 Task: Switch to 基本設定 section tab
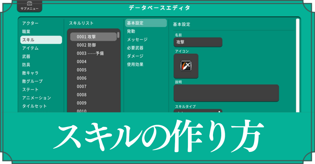point(146,23)
